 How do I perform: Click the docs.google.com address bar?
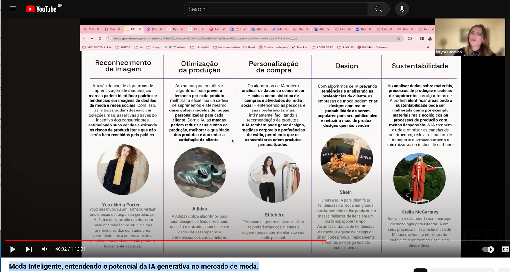click(x=255, y=39)
